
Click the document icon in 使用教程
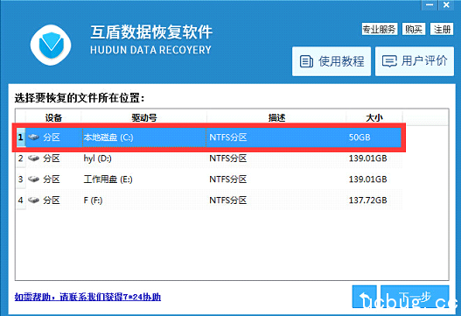pyautogui.click(x=306, y=61)
